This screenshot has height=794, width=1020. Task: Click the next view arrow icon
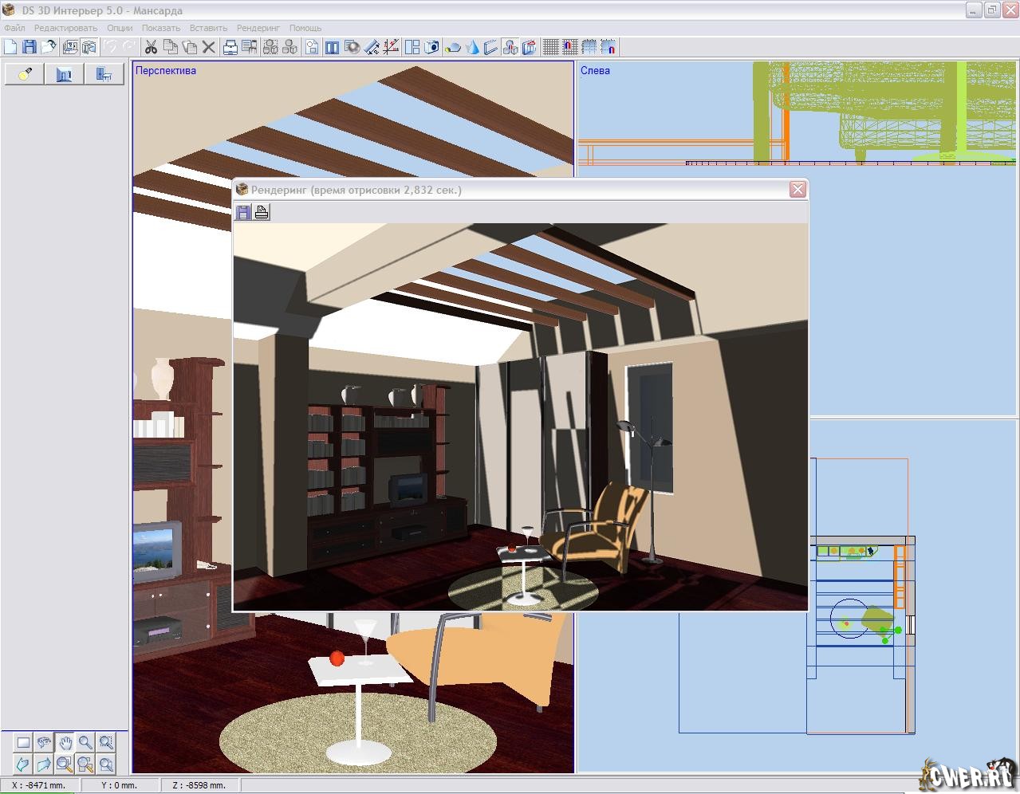coord(44,765)
